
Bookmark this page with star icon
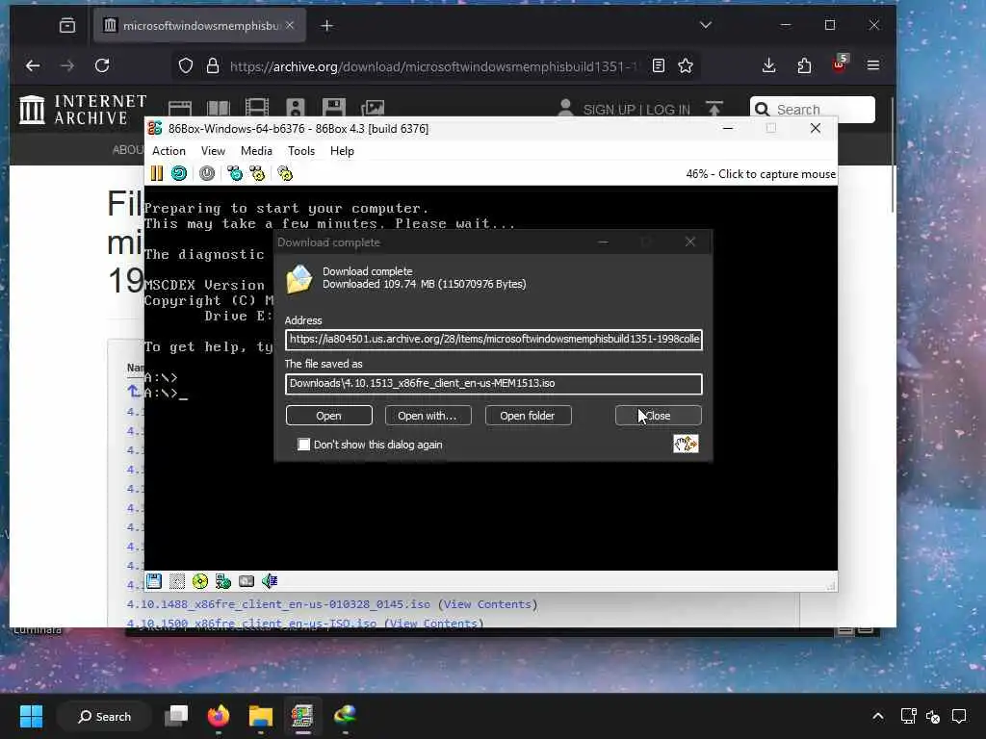click(x=686, y=66)
